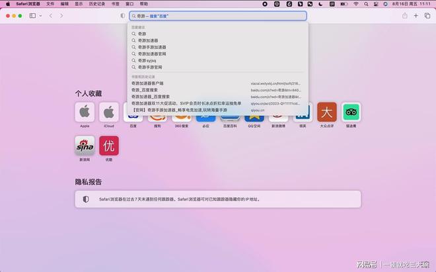This screenshot has height=272, width=436.
Task: Toggle the Safari sidebar button
Action: click(x=32, y=16)
